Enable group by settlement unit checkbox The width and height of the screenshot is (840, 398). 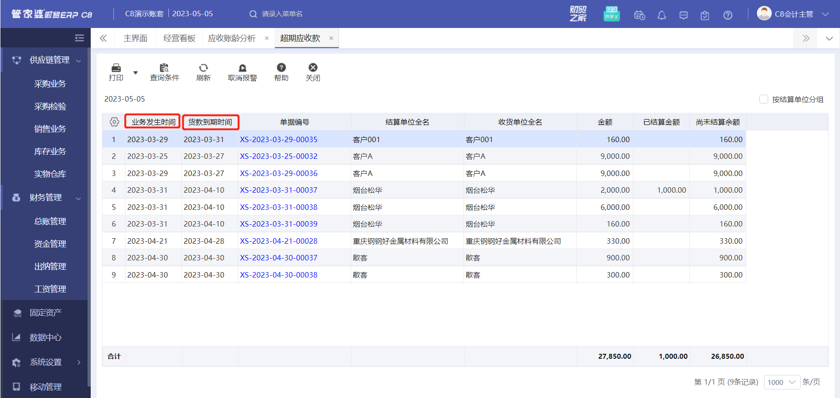pos(764,99)
